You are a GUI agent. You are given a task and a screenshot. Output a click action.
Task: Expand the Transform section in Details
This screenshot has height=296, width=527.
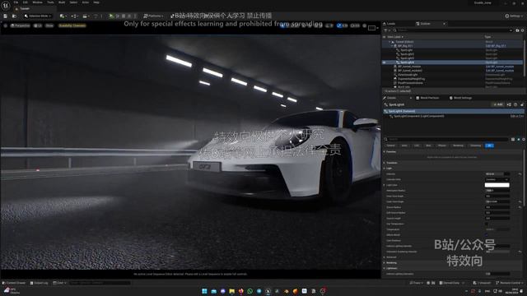tap(385, 163)
